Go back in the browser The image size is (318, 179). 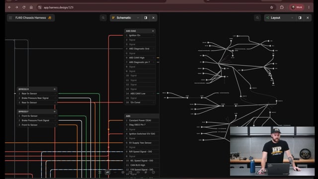(9, 7)
